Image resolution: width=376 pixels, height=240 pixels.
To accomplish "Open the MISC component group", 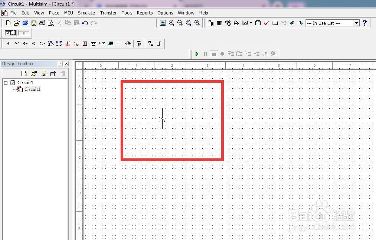I will tap(102, 43).
